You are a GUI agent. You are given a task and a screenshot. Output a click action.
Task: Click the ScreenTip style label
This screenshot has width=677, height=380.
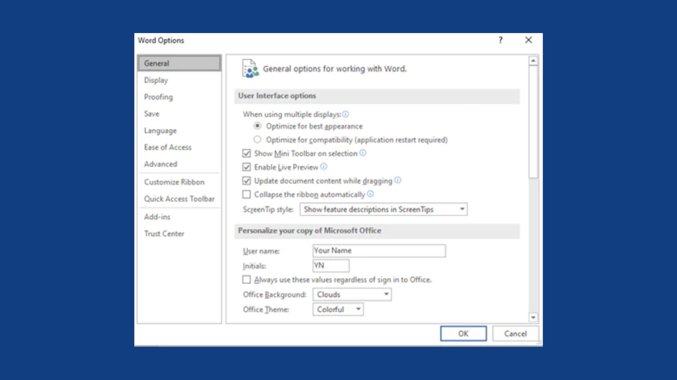[x=268, y=209]
